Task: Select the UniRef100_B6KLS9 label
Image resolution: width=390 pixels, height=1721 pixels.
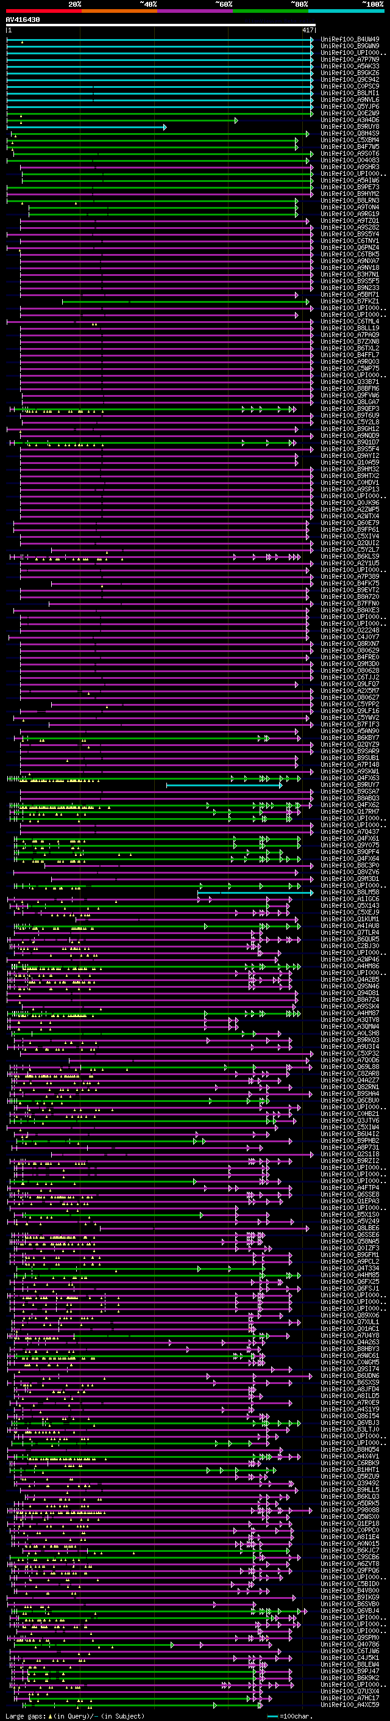Action: point(350,557)
